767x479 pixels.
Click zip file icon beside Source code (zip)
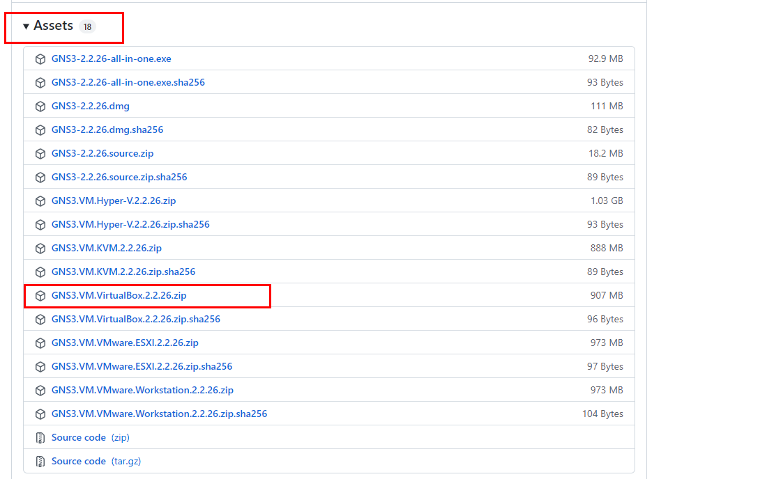point(40,438)
